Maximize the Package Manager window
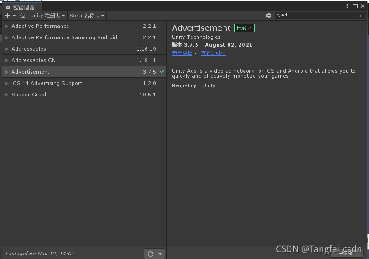This screenshot has width=369, height=259. click(x=355, y=6)
